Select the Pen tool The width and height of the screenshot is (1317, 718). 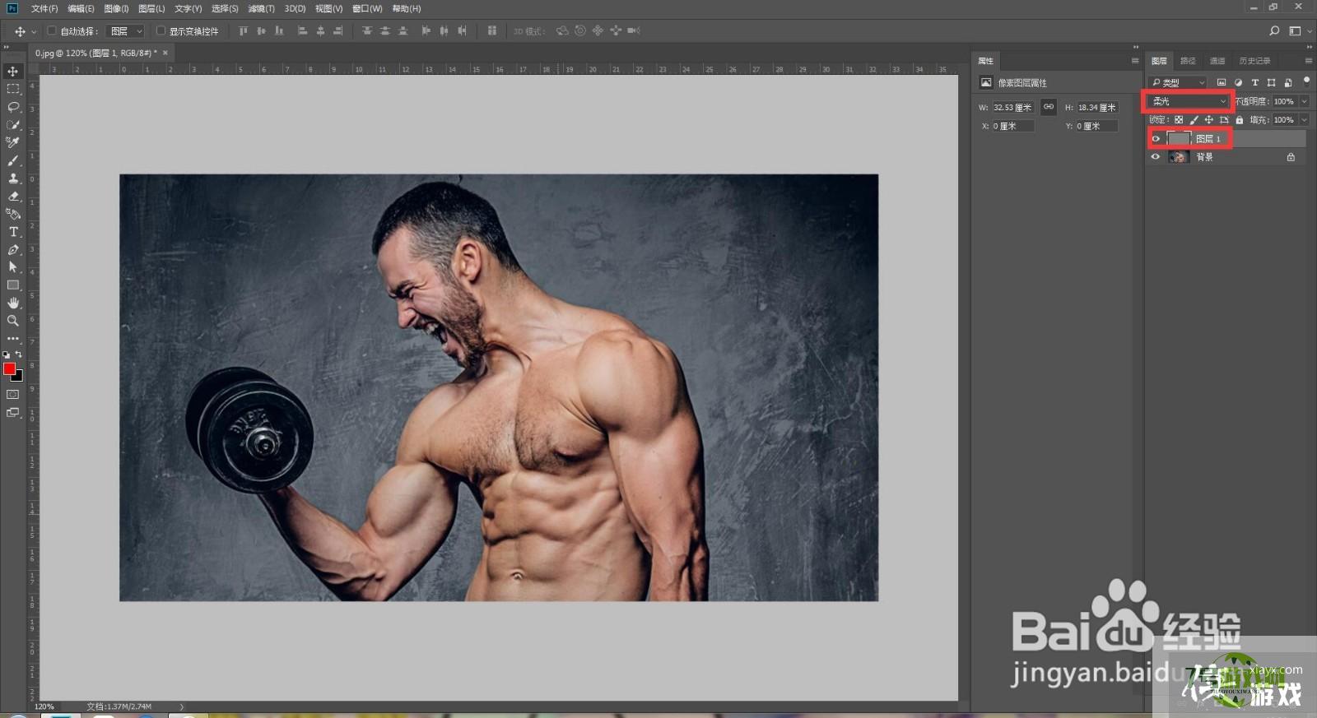[12, 249]
